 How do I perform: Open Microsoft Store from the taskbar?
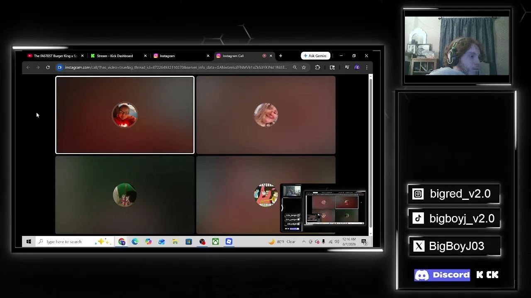coord(188,242)
